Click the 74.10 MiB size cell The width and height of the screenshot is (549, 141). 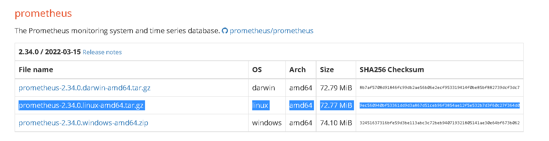point(336,123)
